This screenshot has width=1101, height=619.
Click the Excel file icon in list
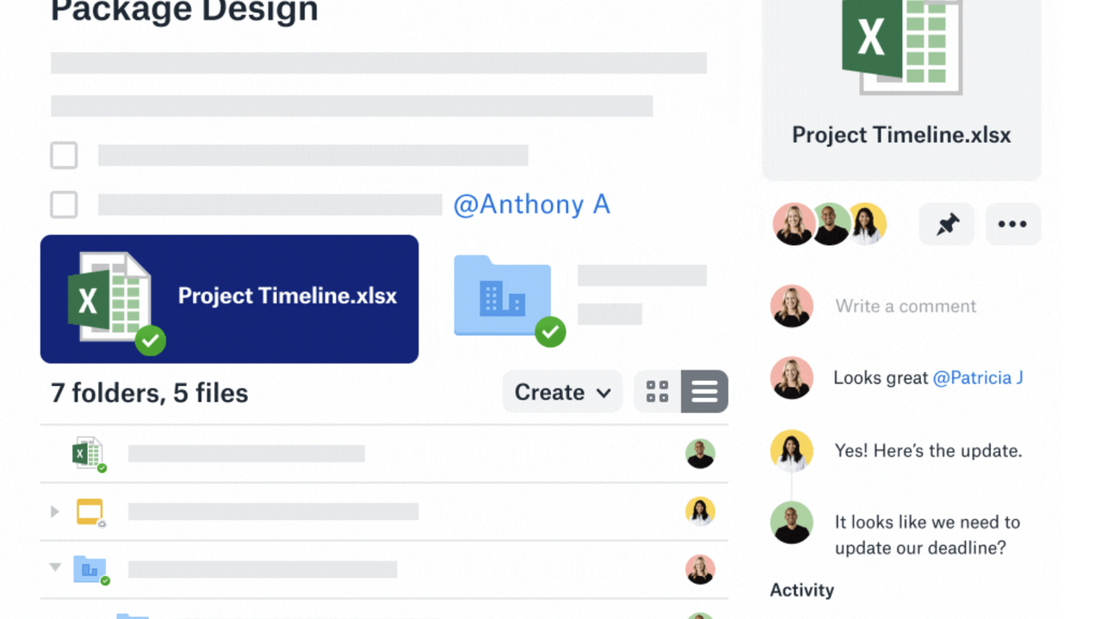click(87, 453)
